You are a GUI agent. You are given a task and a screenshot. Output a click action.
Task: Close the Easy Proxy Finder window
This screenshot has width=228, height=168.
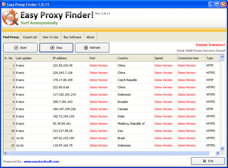224,5
